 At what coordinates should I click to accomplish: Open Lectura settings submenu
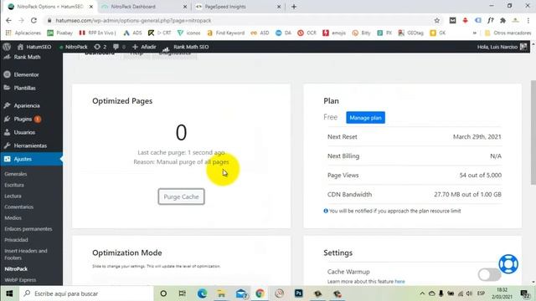(13, 196)
